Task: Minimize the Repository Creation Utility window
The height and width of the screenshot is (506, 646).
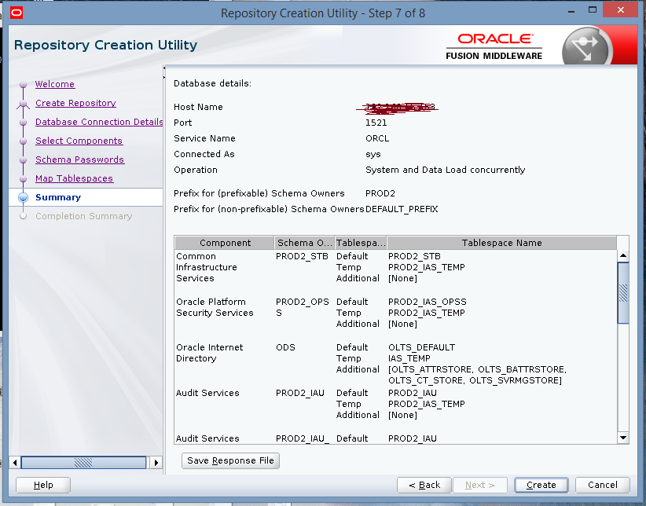Action: click(571, 12)
